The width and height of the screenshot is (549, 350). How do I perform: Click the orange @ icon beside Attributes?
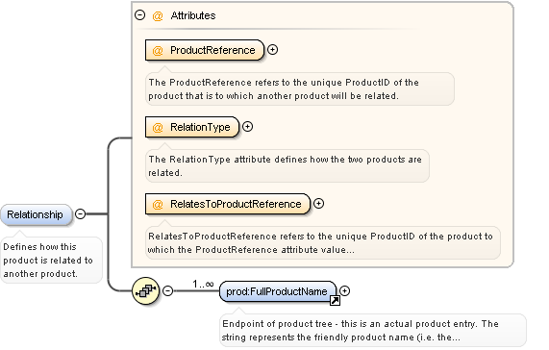click(158, 15)
